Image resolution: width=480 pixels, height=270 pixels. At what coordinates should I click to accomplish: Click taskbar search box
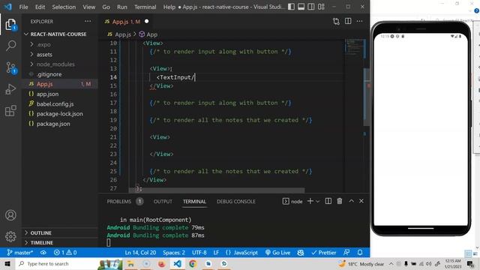coord(57,264)
